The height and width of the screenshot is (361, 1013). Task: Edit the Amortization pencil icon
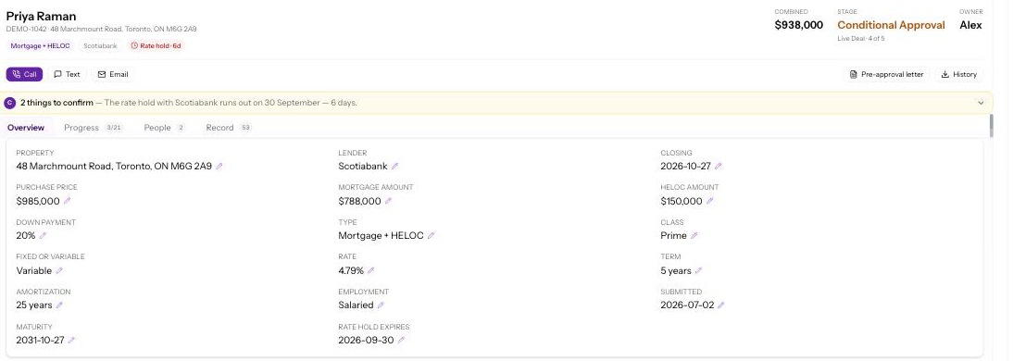coord(59,305)
